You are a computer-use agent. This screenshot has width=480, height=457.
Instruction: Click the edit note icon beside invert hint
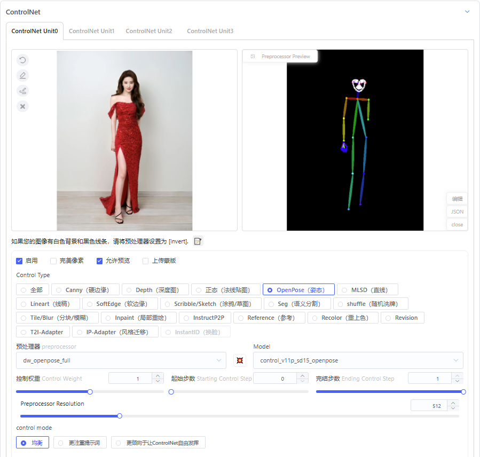pos(198,241)
